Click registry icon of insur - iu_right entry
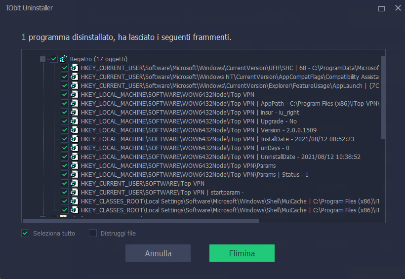 (75, 113)
